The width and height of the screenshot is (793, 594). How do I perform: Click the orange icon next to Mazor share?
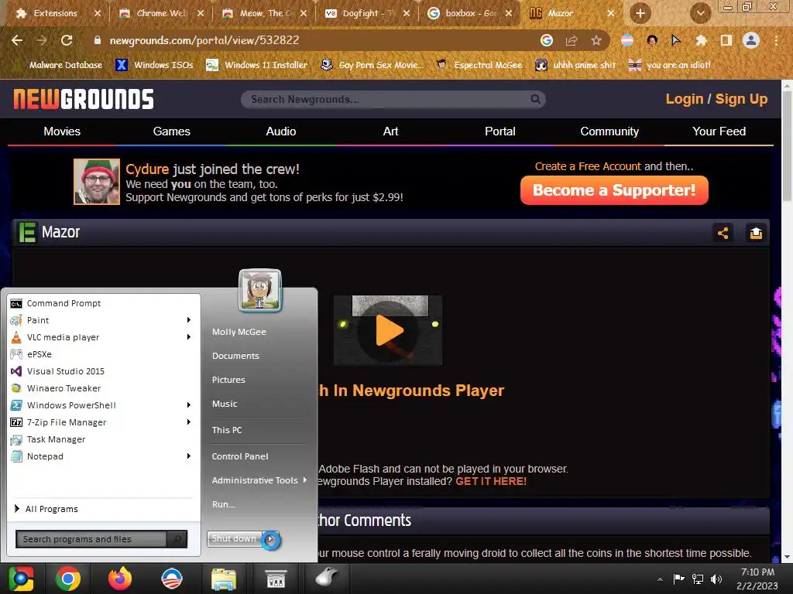[x=756, y=233]
